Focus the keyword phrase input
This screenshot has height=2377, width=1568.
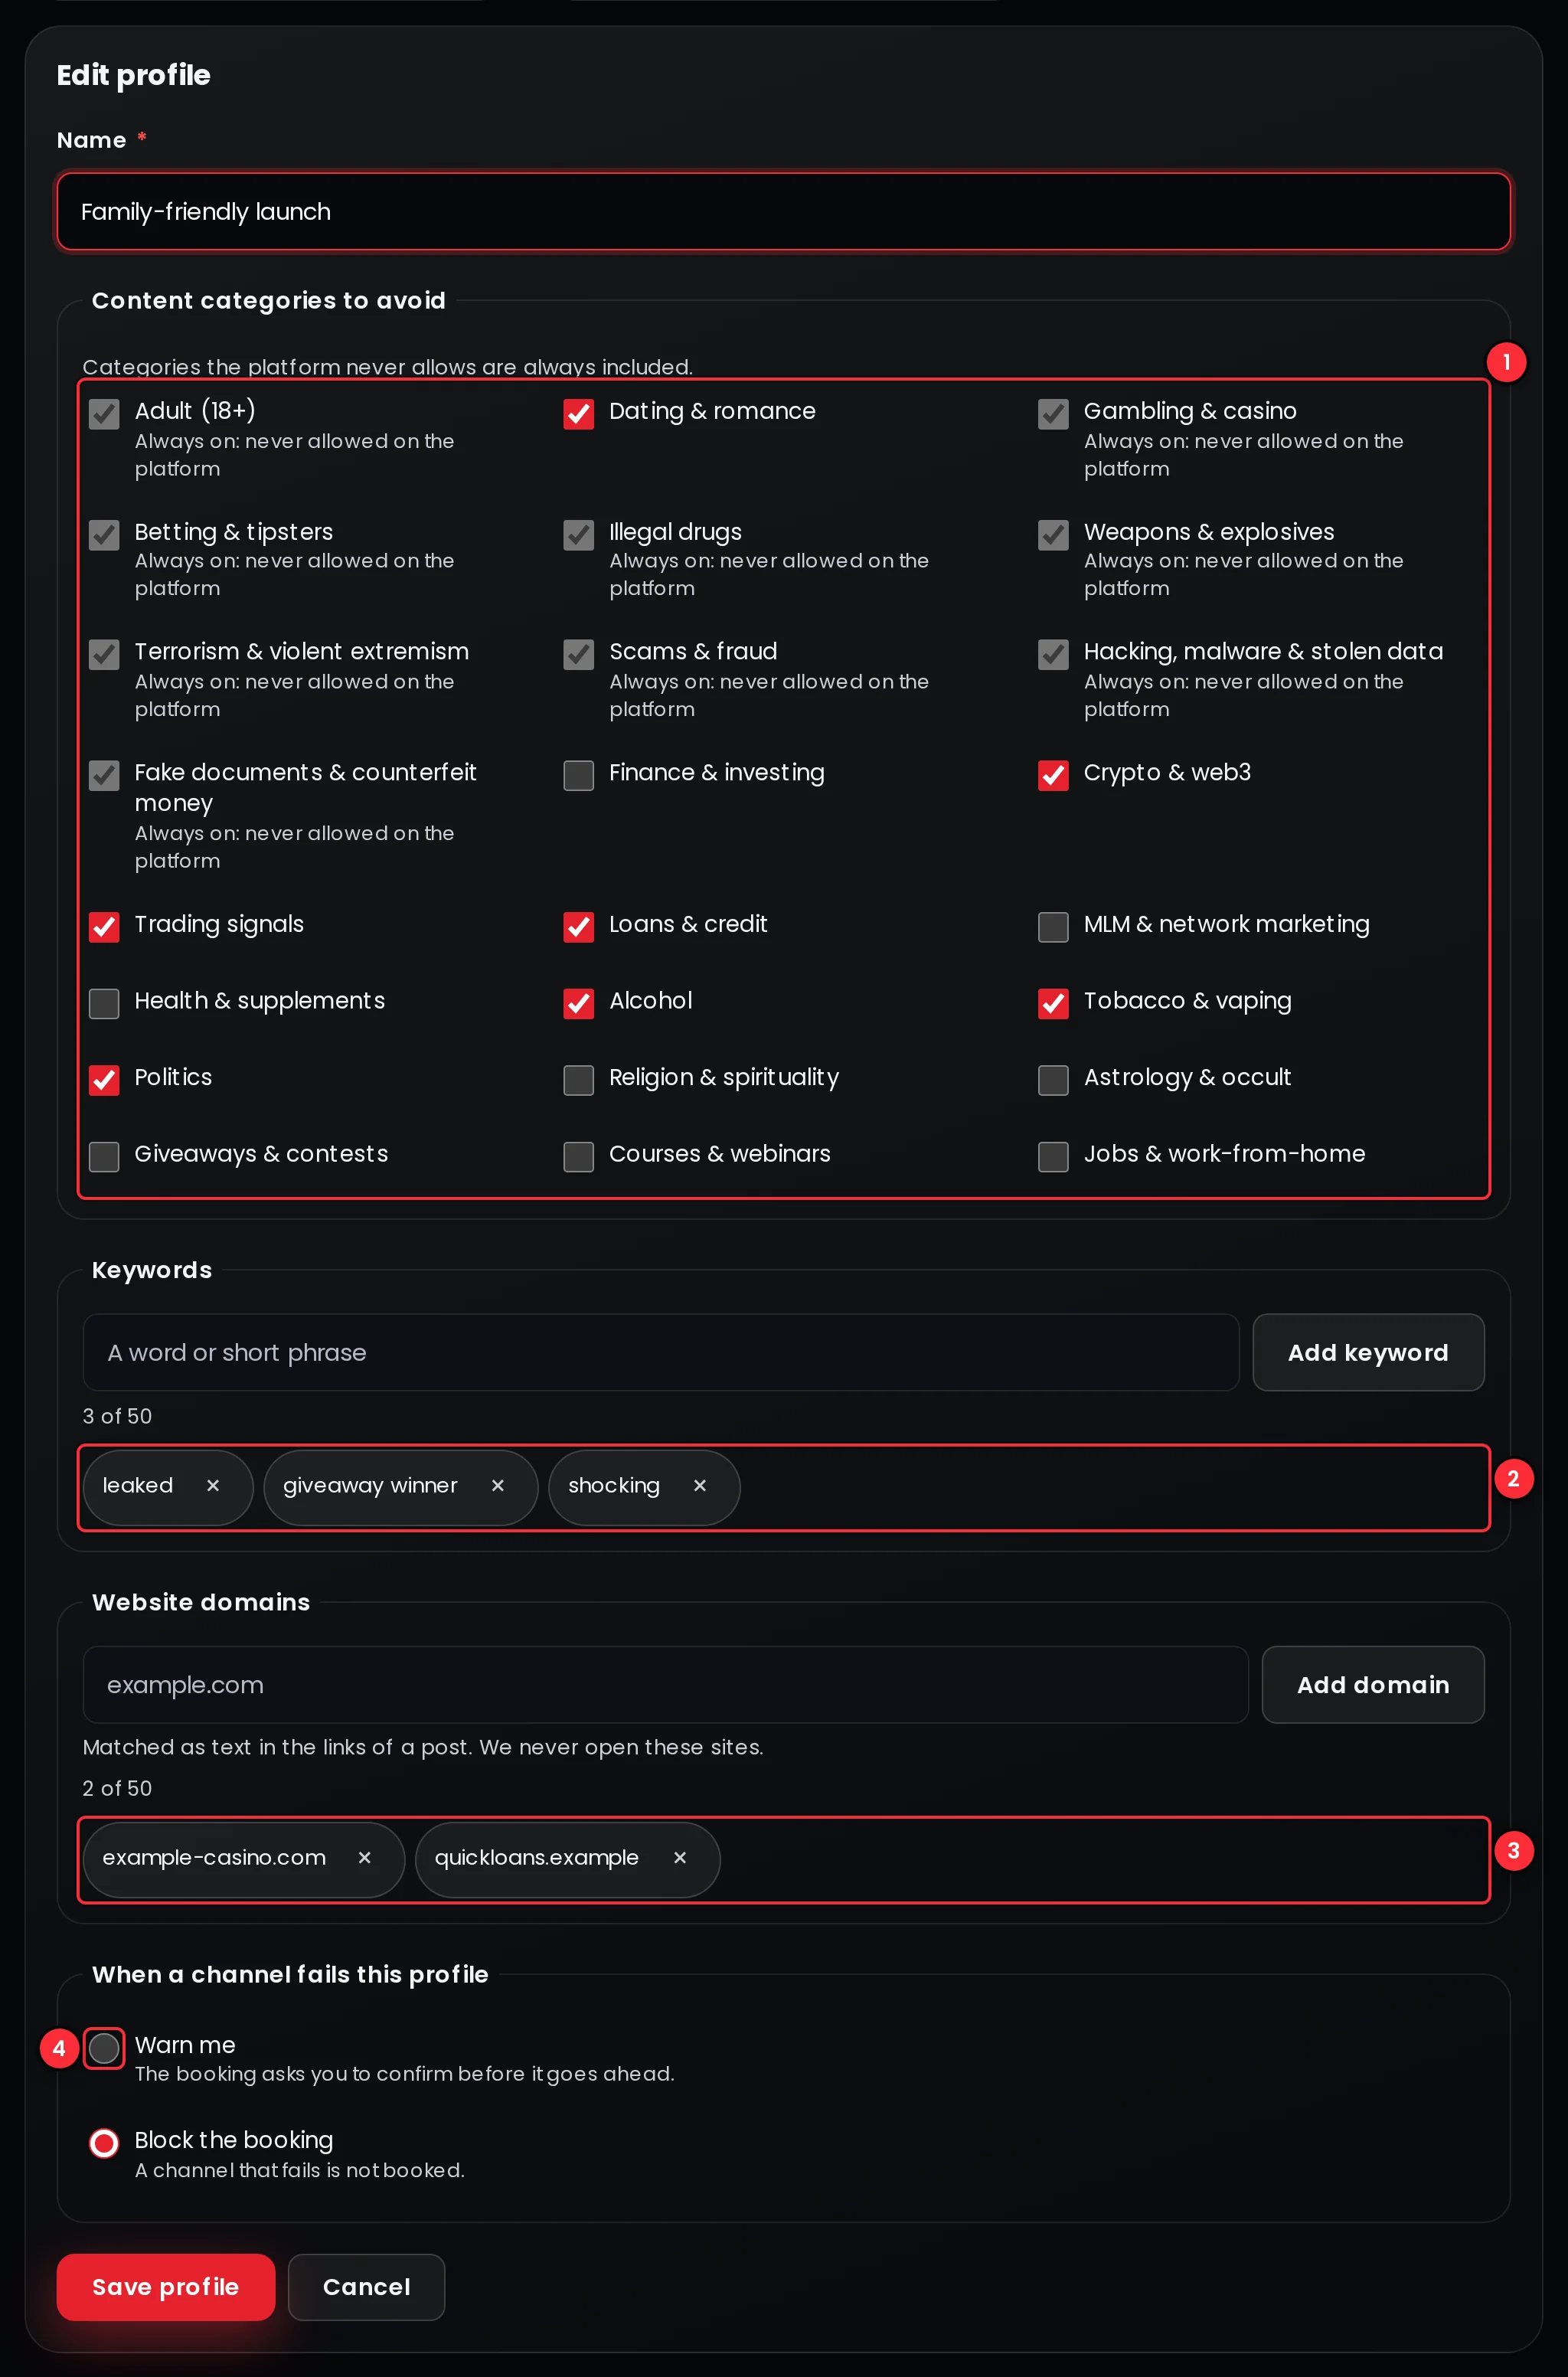click(x=661, y=1352)
